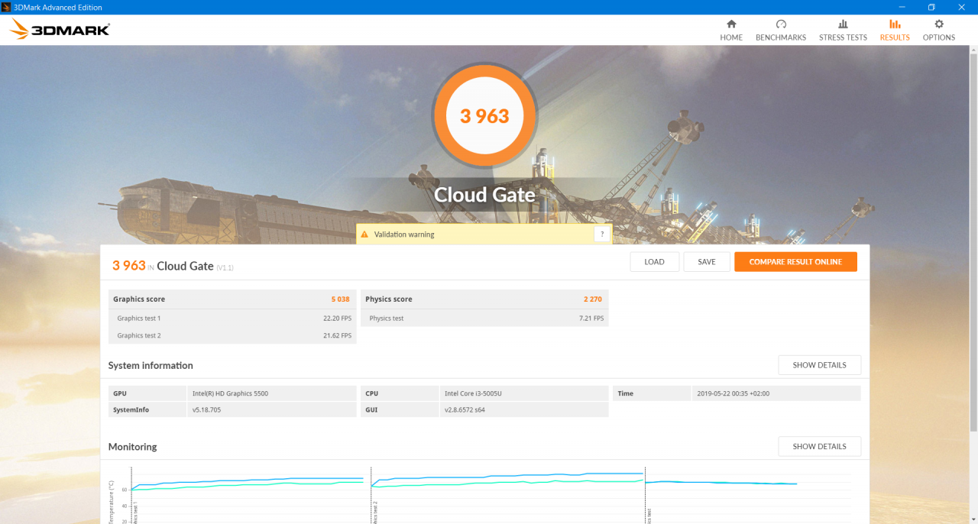The width and height of the screenshot is (978, 524).
Task: Click Intel Core i3-5005U value
Action: point(473,393)
